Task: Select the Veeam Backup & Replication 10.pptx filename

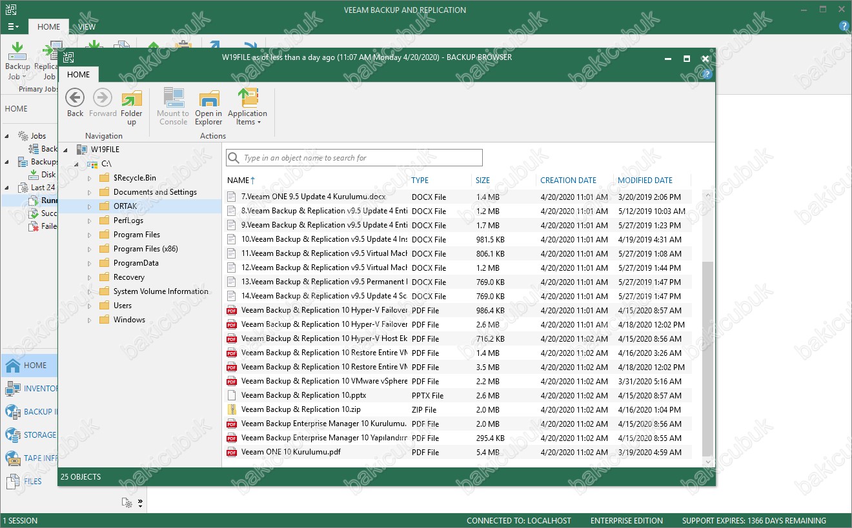Action: (304, 395)
